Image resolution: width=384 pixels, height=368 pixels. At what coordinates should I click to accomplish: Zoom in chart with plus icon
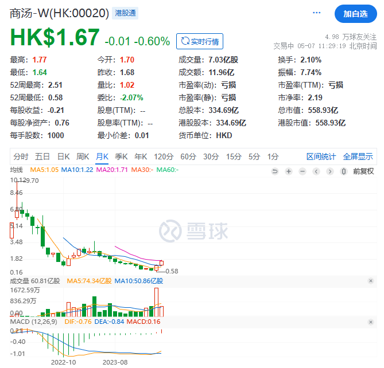289,171
